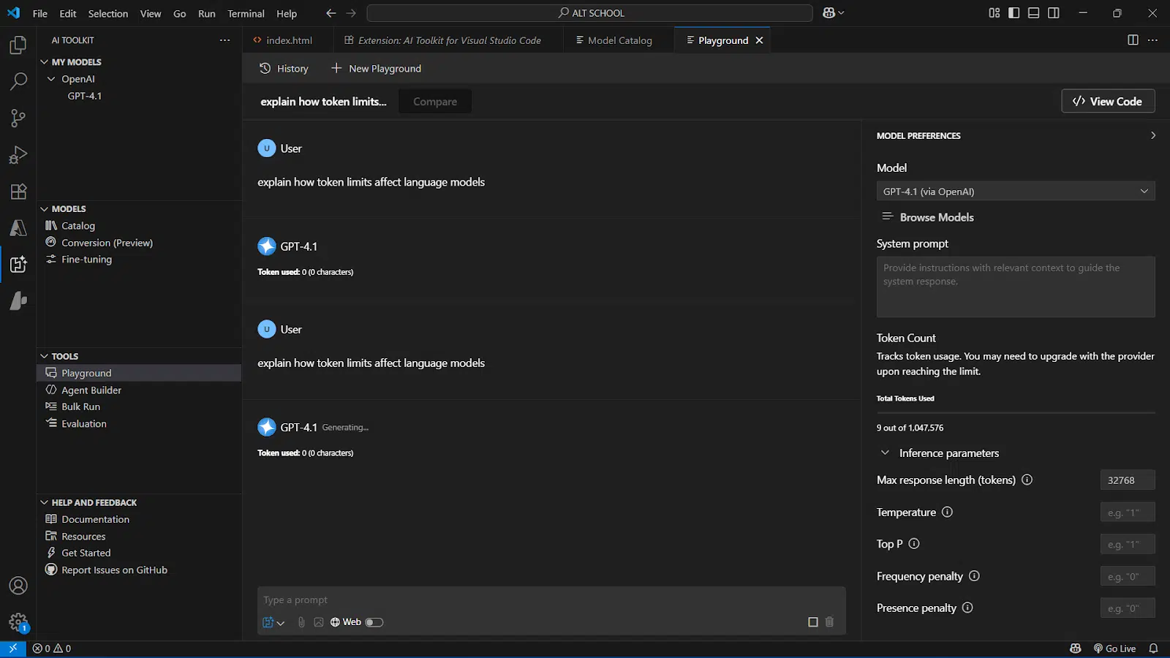Open the notifications bell in status bar
Screen dimensions: 1170x658
(x=1153, y=648)
